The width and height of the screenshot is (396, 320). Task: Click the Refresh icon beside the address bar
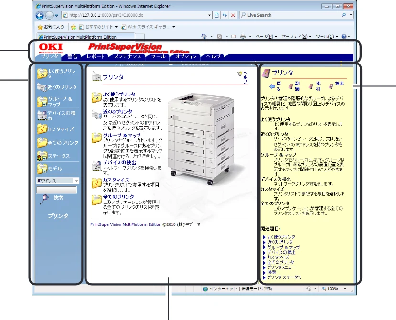(x=225, y=15)
